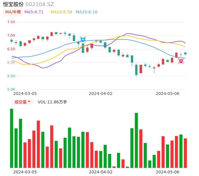The height and width of the screenshot is (176, 199).
Task: Click the 7.00 price axis label
Action: (11, 35)
